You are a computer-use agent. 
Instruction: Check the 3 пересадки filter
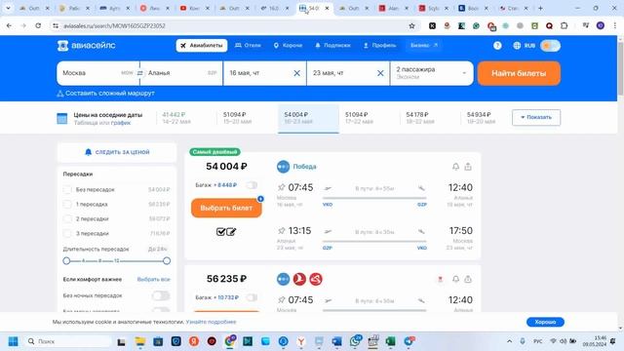pos(67,233)
